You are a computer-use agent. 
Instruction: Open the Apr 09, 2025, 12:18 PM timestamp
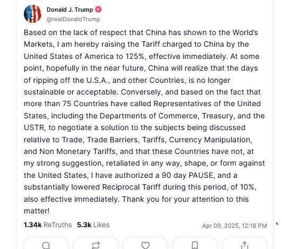pos(234,226)
